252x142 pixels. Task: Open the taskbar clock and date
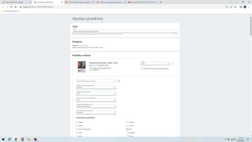tap(241, 139)
